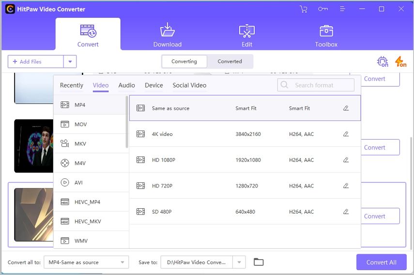The height and width of the screenshot is (275, 414).
Task: Edit the SD 480P preset settings
Action: [346, 212]
